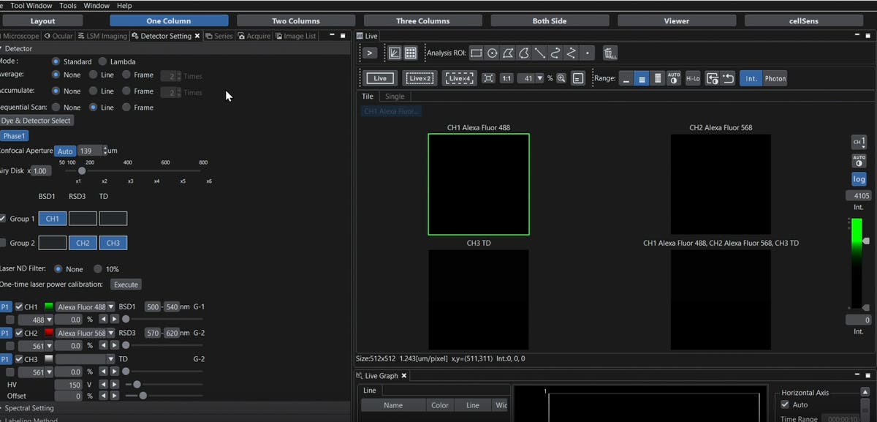Select the circle Analysis ROI tool
The width and height of the screenshot is (877, 422).
point(492,53)
